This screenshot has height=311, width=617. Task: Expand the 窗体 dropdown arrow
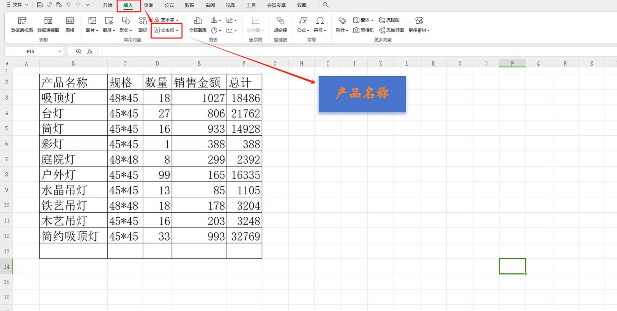(x=372, y=20)
